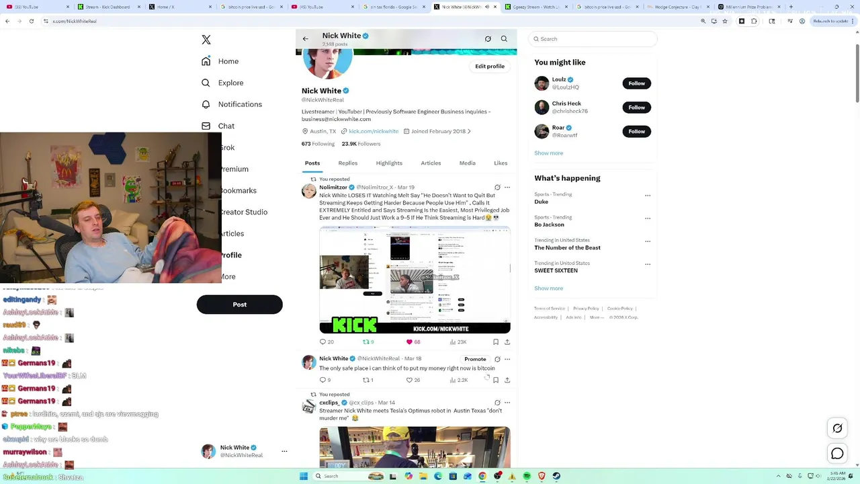Open the kick.com/nickwhite profile link
This screenshot has width=860, height=484.
(374, 131)
